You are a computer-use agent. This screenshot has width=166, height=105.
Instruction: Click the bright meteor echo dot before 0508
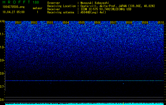[123, 84]
